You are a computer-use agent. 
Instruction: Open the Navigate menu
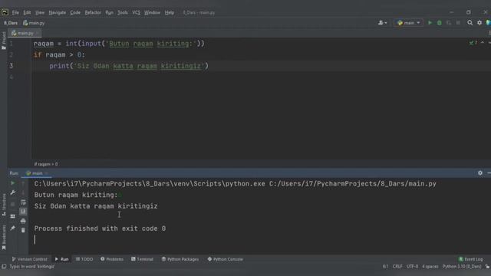57,12
